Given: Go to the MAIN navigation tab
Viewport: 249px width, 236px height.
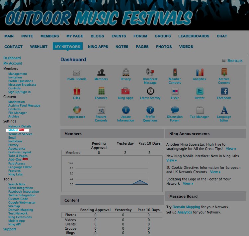Looking at the screenshot, I should 9,36.
